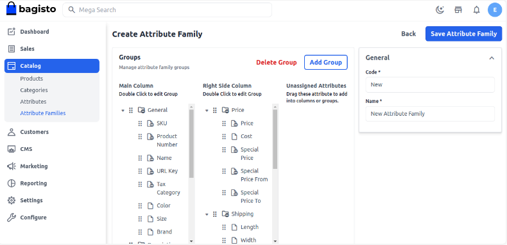The height and width of the screenshot is (245, 507).
Task: Open the storefront shop icon
Action: coord(458,10)
